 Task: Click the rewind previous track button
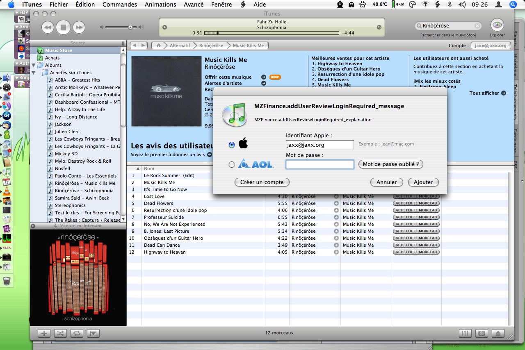coord(48,27)
